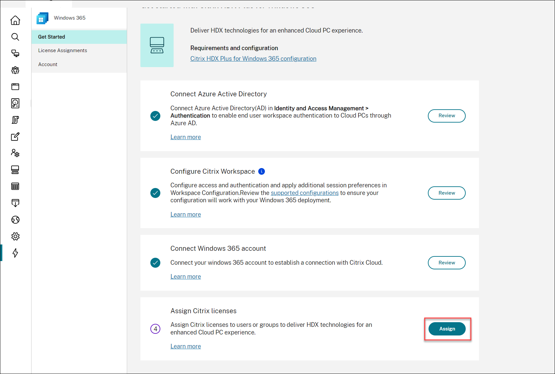The width and height of the screenshot is (555, 374).
Task: Open License Assignments in the side menu
Action: click(79, 50)
